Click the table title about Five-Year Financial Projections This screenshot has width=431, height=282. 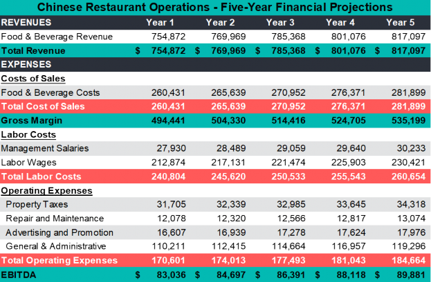214,8
